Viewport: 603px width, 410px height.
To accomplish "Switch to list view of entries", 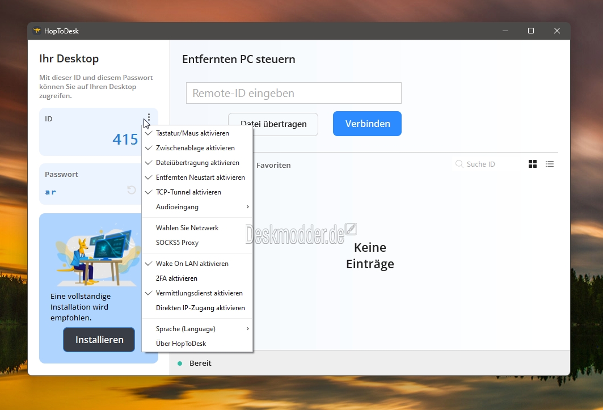I will (550, 164).
